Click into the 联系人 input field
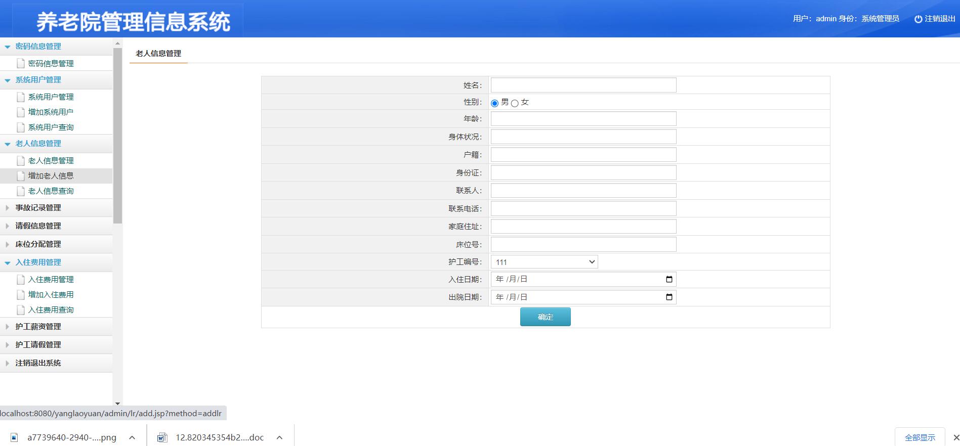 pos(583,191)
